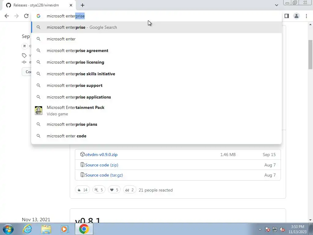
Task: Select the 'microsoft enter code' suggestion
Action: coord(156,136)
